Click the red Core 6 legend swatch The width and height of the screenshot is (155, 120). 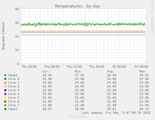point(5,102)
